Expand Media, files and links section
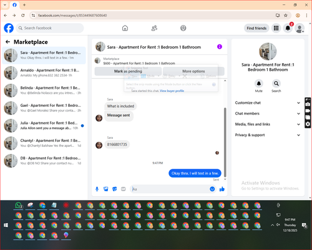The height and width of the screenshot is (250, 312). [268, 124]
